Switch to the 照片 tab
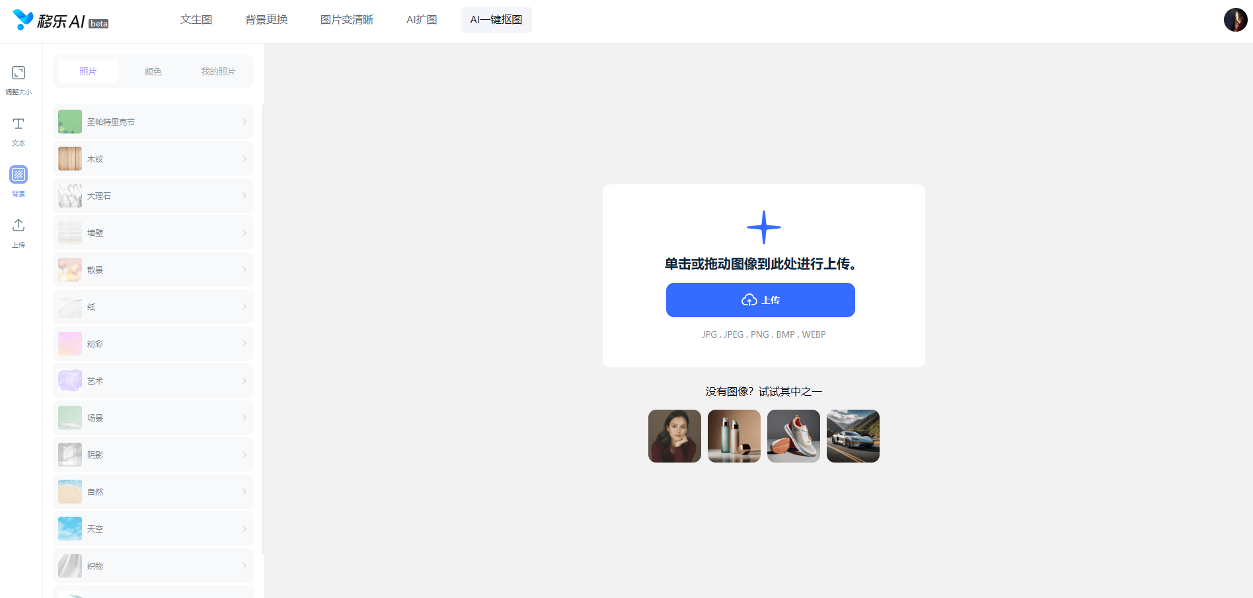 coord(88,71)
